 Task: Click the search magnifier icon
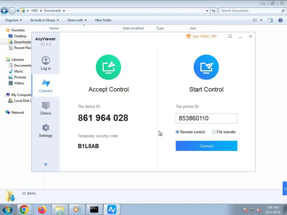(283, 11)
